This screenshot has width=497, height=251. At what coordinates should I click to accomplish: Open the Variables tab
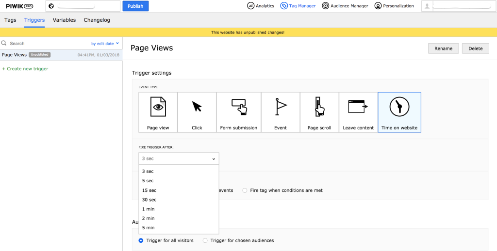coord(65,20)
